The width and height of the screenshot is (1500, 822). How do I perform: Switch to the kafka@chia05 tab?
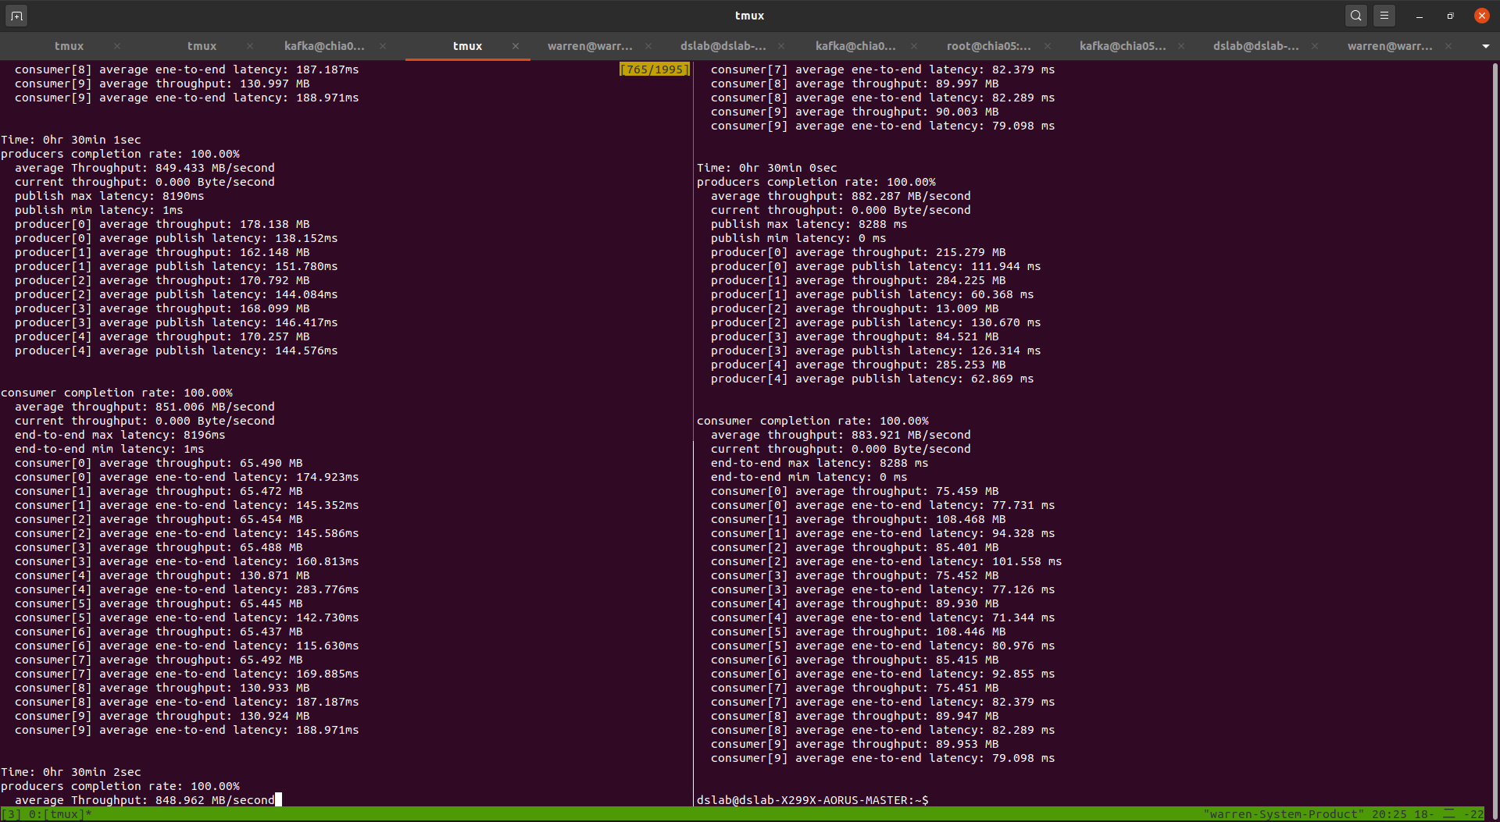coord(1123,46)
